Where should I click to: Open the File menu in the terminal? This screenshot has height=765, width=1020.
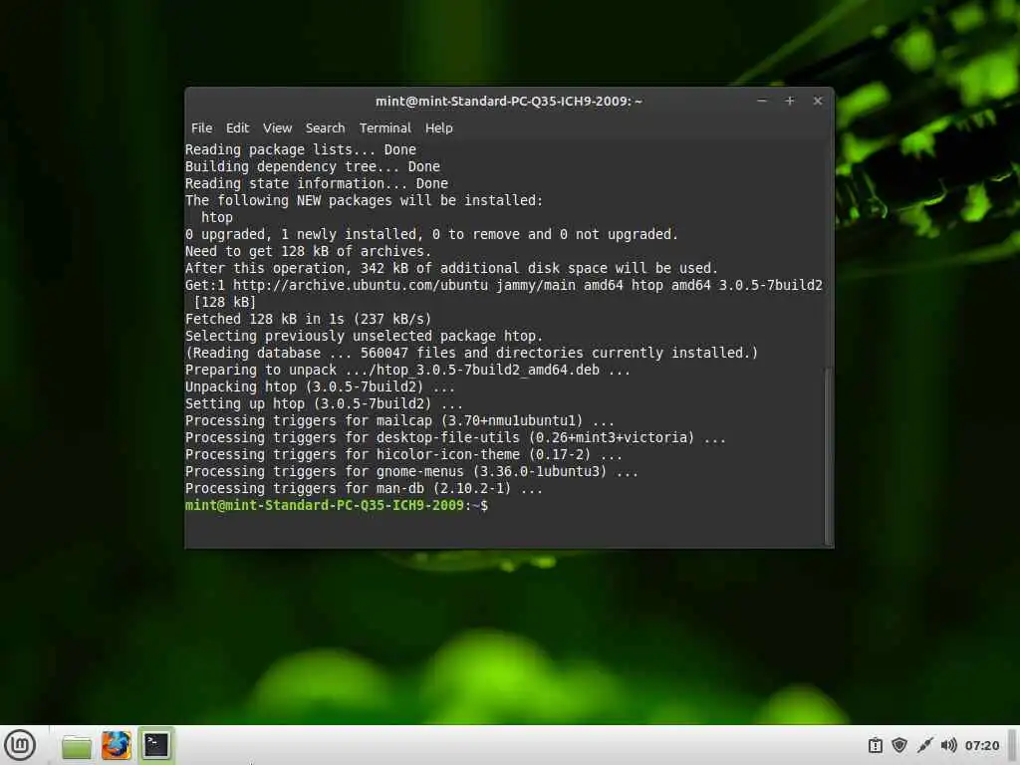(x=201, y=128)
